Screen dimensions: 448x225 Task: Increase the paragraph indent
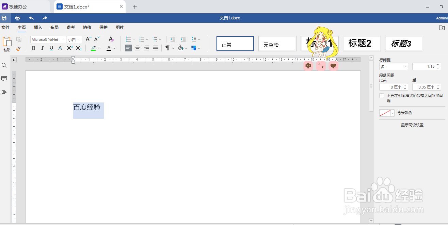pos(183,39)
